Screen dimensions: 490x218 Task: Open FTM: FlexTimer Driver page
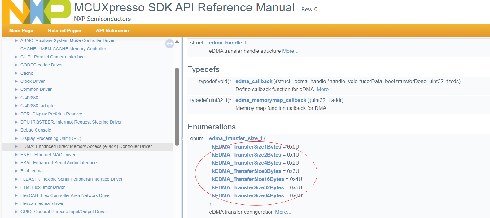click(42, 187)
